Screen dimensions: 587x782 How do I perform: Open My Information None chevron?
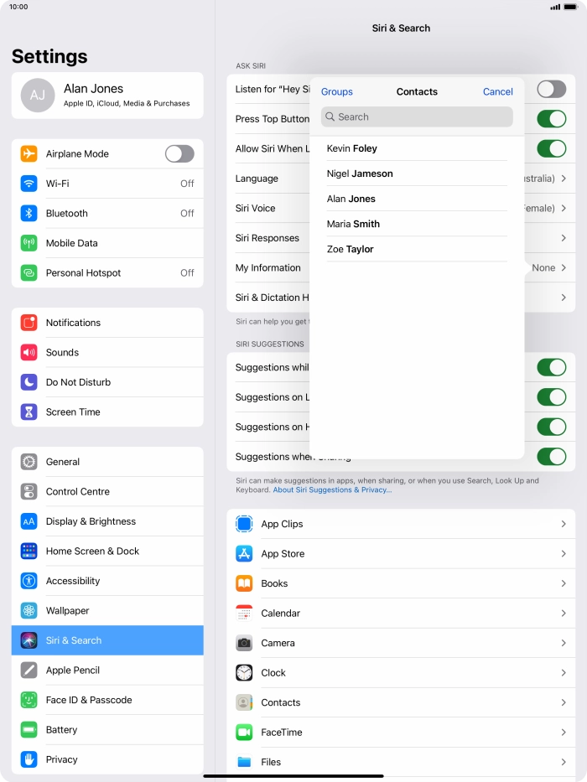pyautogui.click(x=564, y=268)
